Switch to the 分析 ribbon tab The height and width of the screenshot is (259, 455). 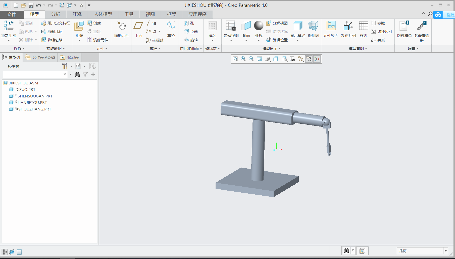tap(56, 14)
